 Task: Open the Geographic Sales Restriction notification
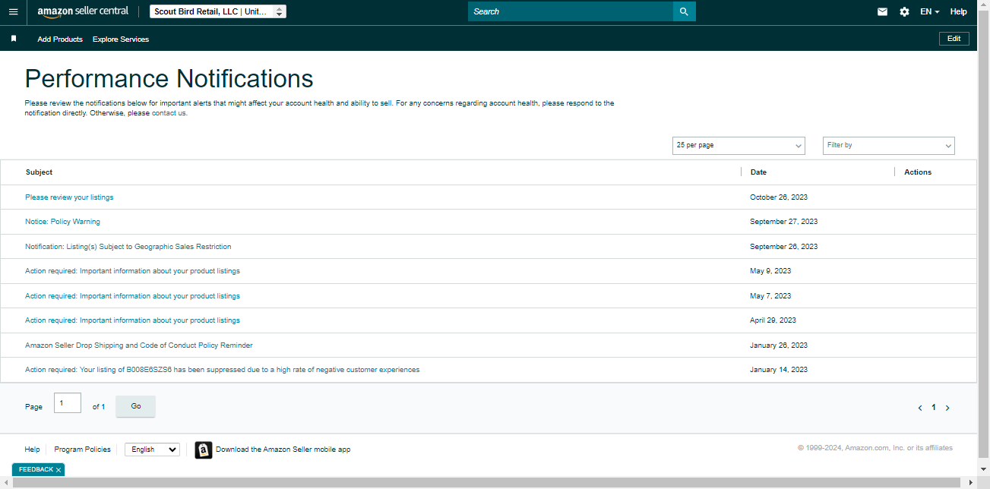point(128,247)
